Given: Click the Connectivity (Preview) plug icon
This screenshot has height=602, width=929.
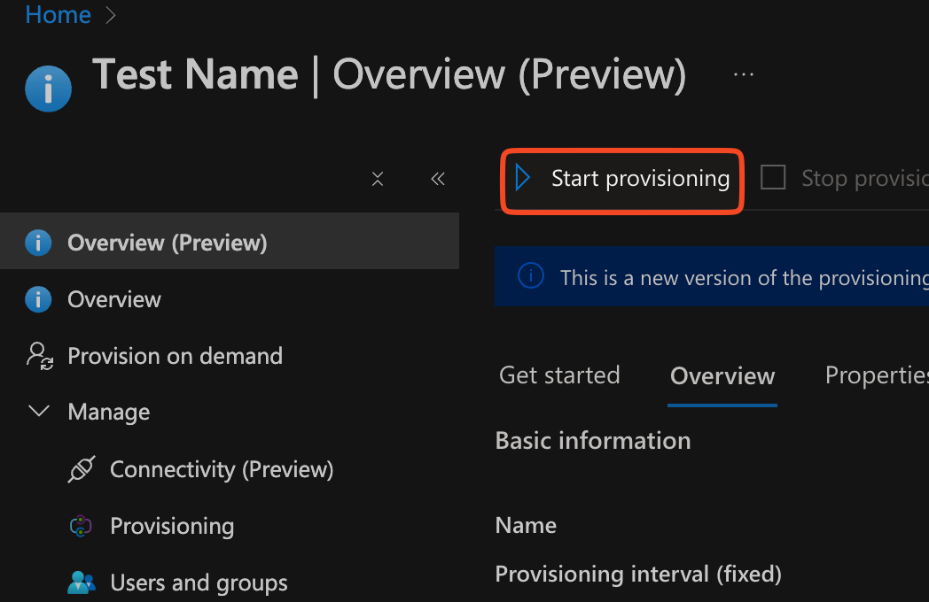Looking at the screenshot, I should (81, 469).
